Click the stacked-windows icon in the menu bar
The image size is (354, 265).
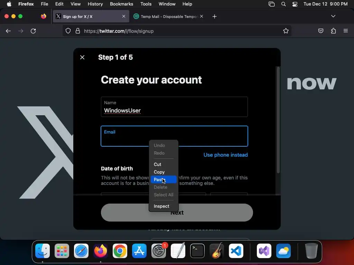(x=271, y=4)
